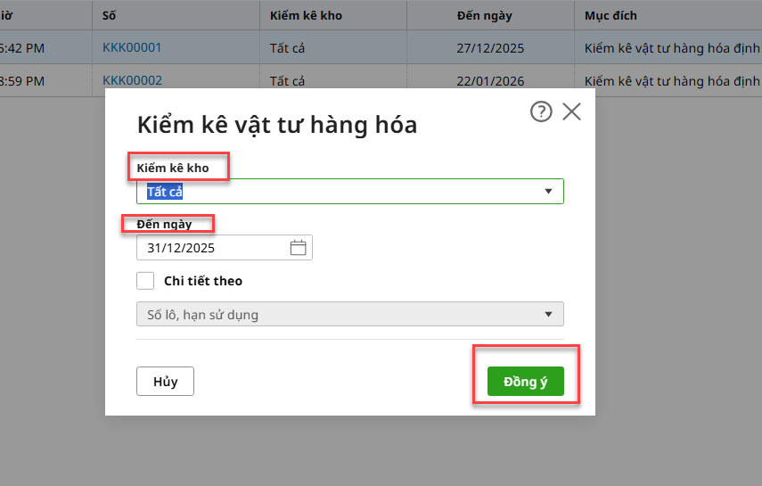Click the Kiểm kê kho column header
The width and height of the screenshot is (762, 486).
point(306,16)
